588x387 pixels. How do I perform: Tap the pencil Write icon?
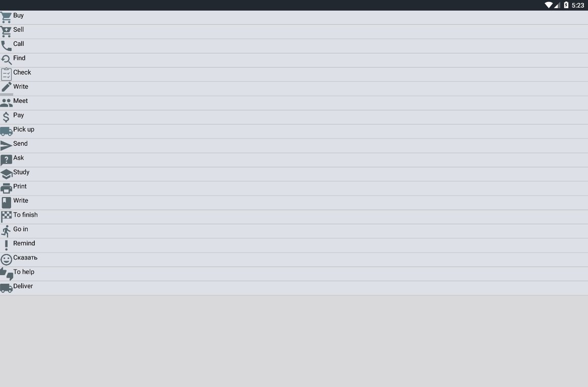(6, 88)
